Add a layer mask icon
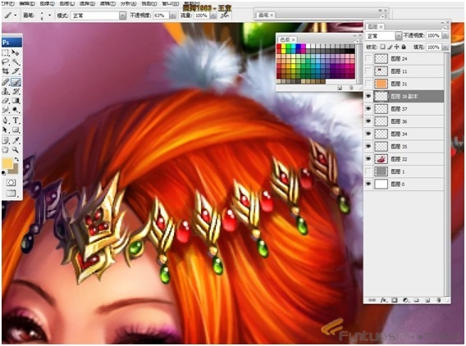 tap(395, 300)
